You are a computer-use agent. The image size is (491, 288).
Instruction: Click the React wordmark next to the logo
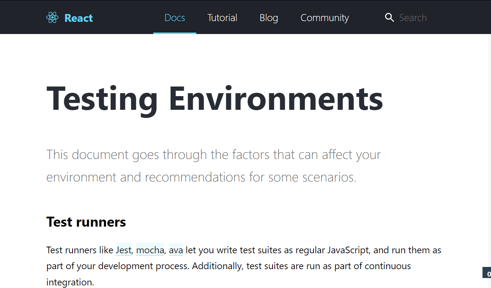pos(79,17)
